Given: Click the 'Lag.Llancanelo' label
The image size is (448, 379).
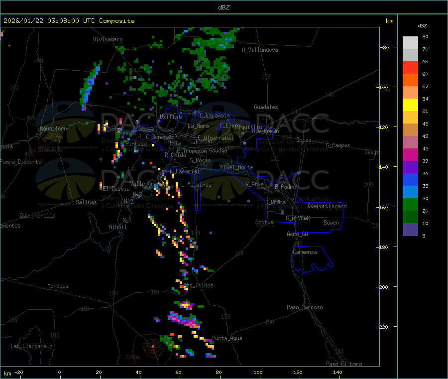Looking at the screenshot, I should (31, 346).
